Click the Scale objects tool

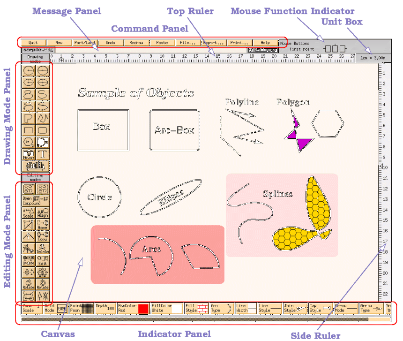(29, 212)
